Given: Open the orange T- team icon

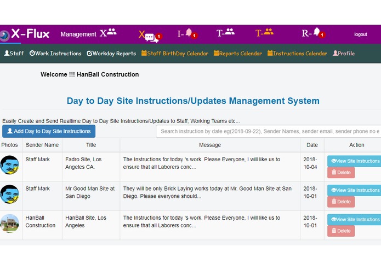Looking at the screenshot, I should point(264,32).
